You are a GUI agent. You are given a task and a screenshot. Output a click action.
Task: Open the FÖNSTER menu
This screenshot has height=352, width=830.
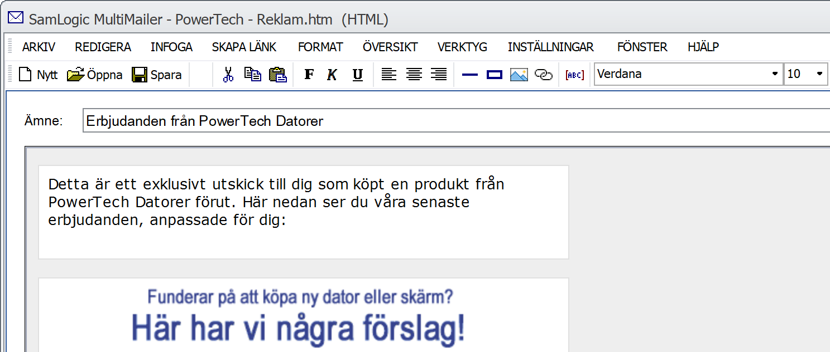(x=642, y=47)
